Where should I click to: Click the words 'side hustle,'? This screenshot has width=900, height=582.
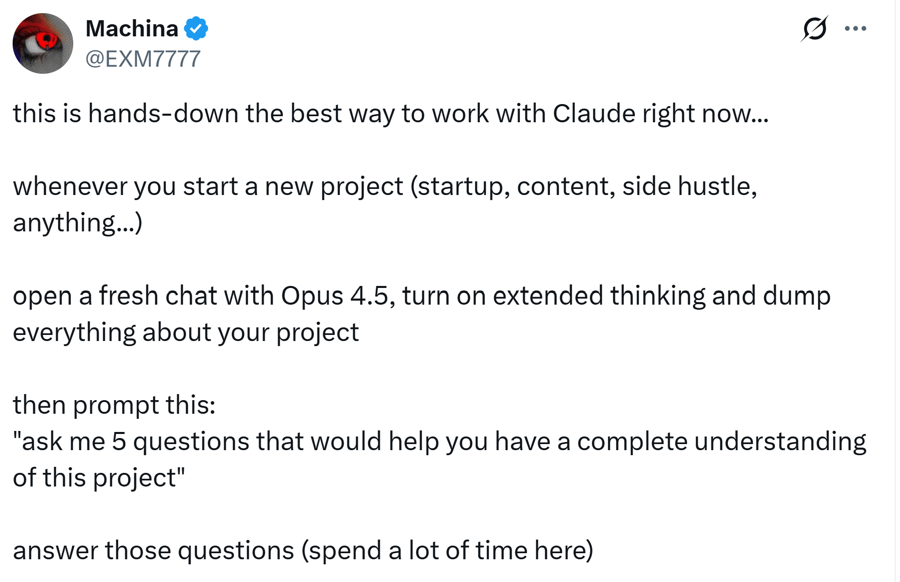tap(690, 187)
